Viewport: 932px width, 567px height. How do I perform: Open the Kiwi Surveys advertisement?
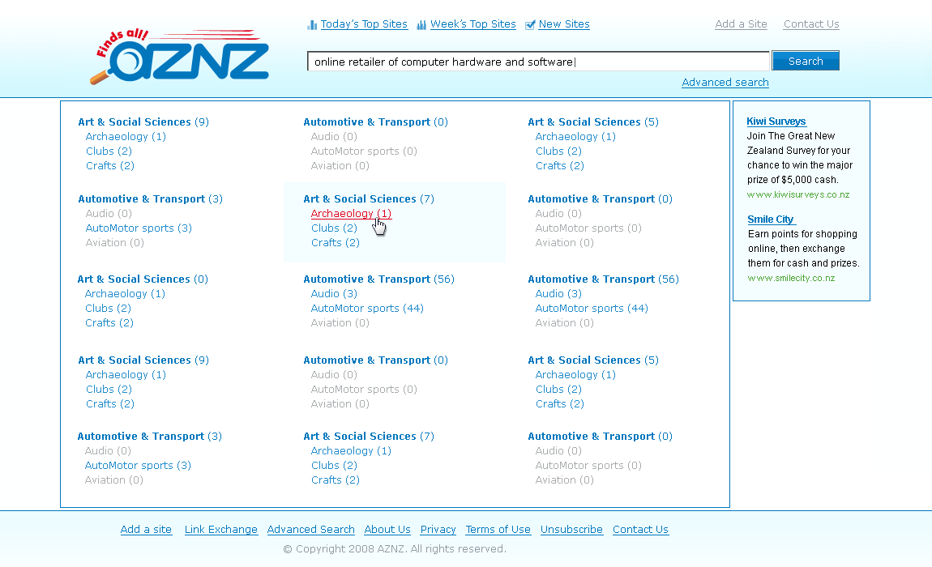pos(776,121)
